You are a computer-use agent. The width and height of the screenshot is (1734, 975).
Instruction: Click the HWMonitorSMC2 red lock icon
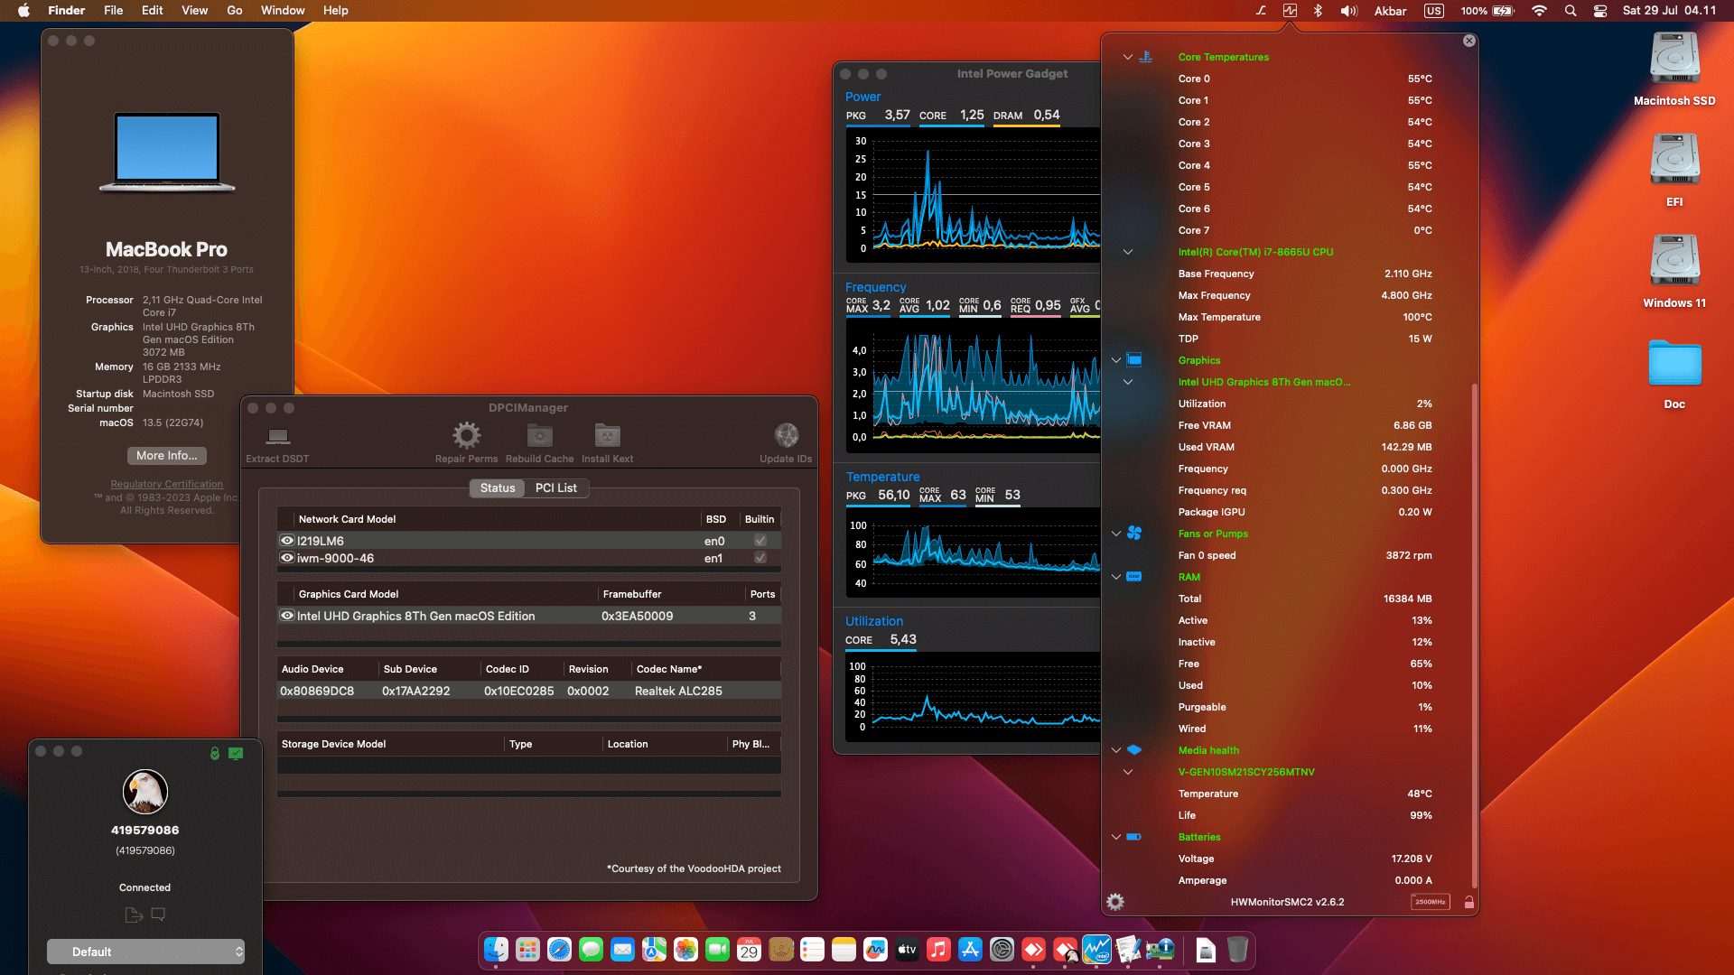click(x=1469, y=902)
